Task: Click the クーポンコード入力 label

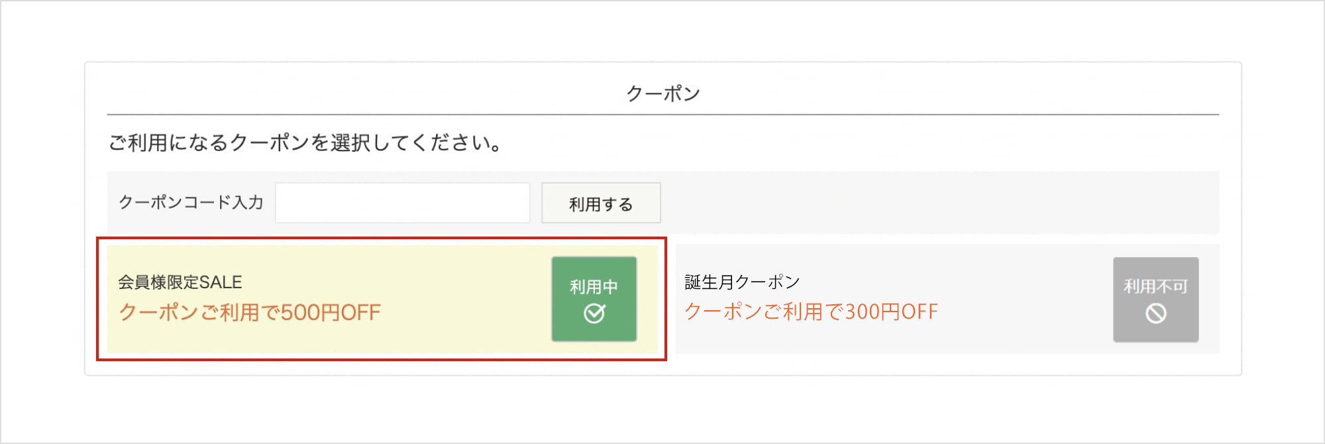Action: (x=191, y=203)
